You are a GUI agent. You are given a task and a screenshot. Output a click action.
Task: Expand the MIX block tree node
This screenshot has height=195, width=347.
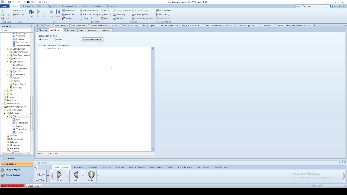[x=5, y=91]
